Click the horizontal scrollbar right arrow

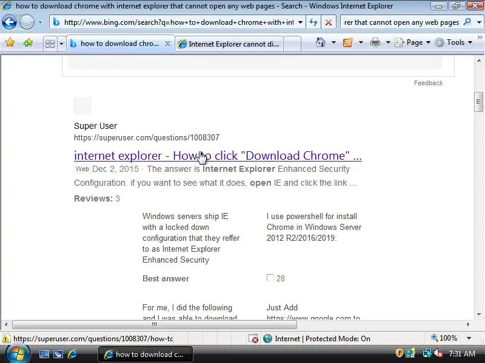click(468, 324)
